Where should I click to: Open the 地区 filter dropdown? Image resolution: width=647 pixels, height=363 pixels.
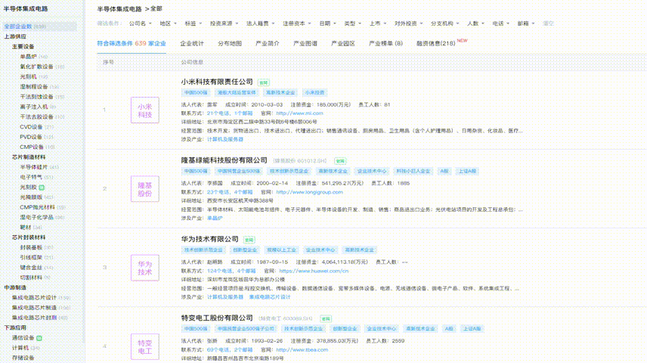point(167,23)
